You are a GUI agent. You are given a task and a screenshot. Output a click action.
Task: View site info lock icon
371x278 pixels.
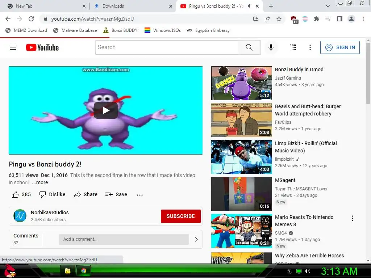[x=46, y=19]
